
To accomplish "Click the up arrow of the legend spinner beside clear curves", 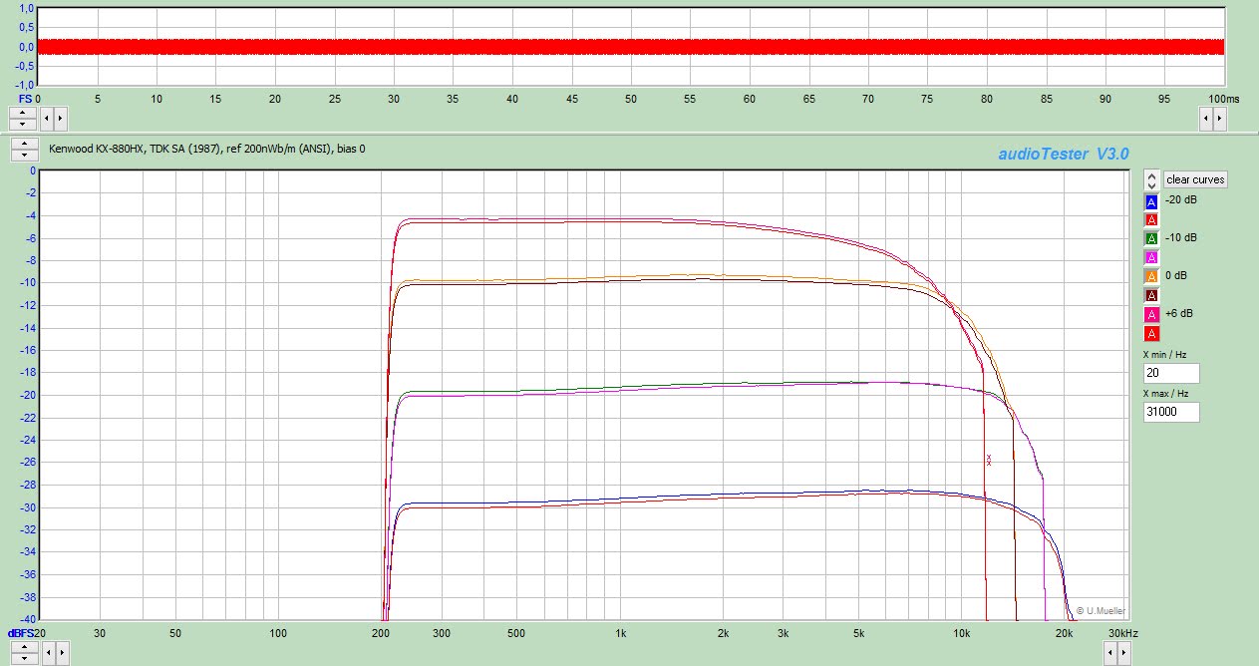I will click(x=1151, y=173).
